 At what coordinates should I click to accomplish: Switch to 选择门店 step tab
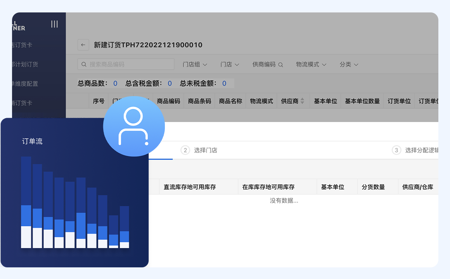click(x=205, y=150)
